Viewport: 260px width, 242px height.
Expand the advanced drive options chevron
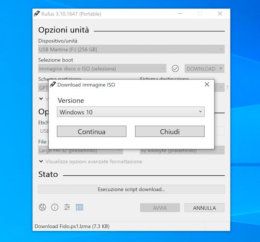(41, 99)
